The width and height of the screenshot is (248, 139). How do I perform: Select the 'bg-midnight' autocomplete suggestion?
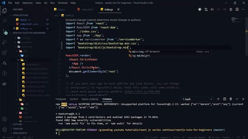pos(169,56)
